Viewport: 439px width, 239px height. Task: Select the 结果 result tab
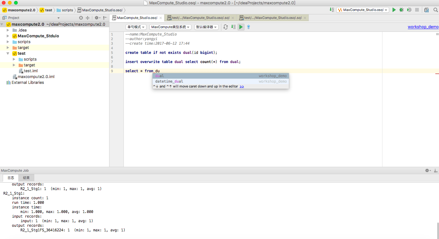[26, 178]
